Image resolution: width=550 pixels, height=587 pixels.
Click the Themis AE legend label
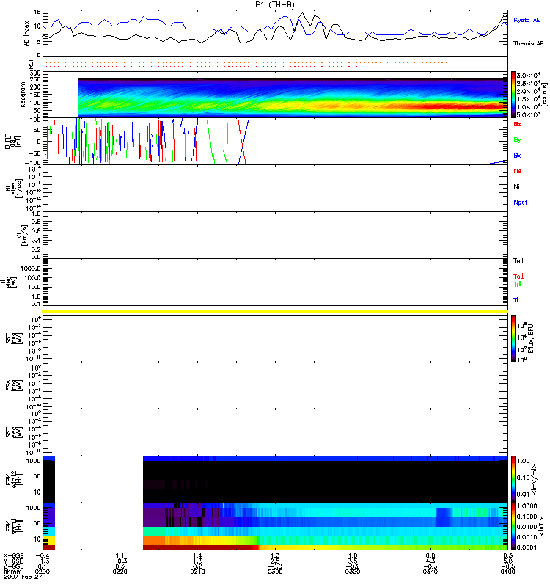click(x=528, y=44)
